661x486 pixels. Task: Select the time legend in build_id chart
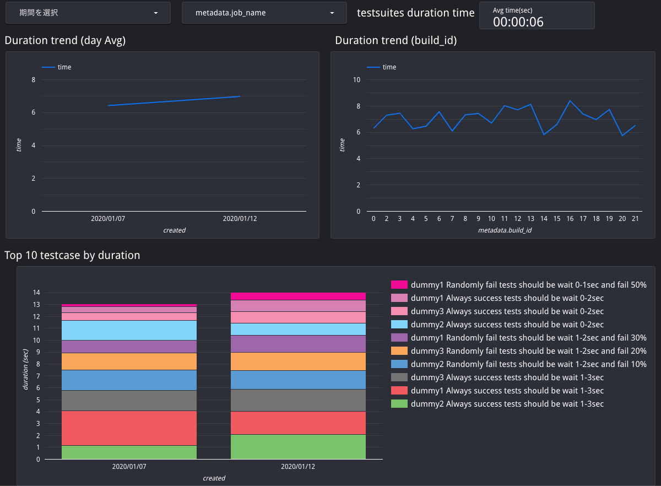[382, 67]
